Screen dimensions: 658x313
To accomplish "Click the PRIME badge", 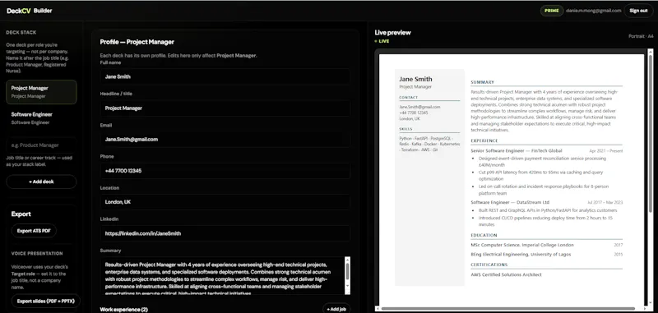I will point(551,11).
